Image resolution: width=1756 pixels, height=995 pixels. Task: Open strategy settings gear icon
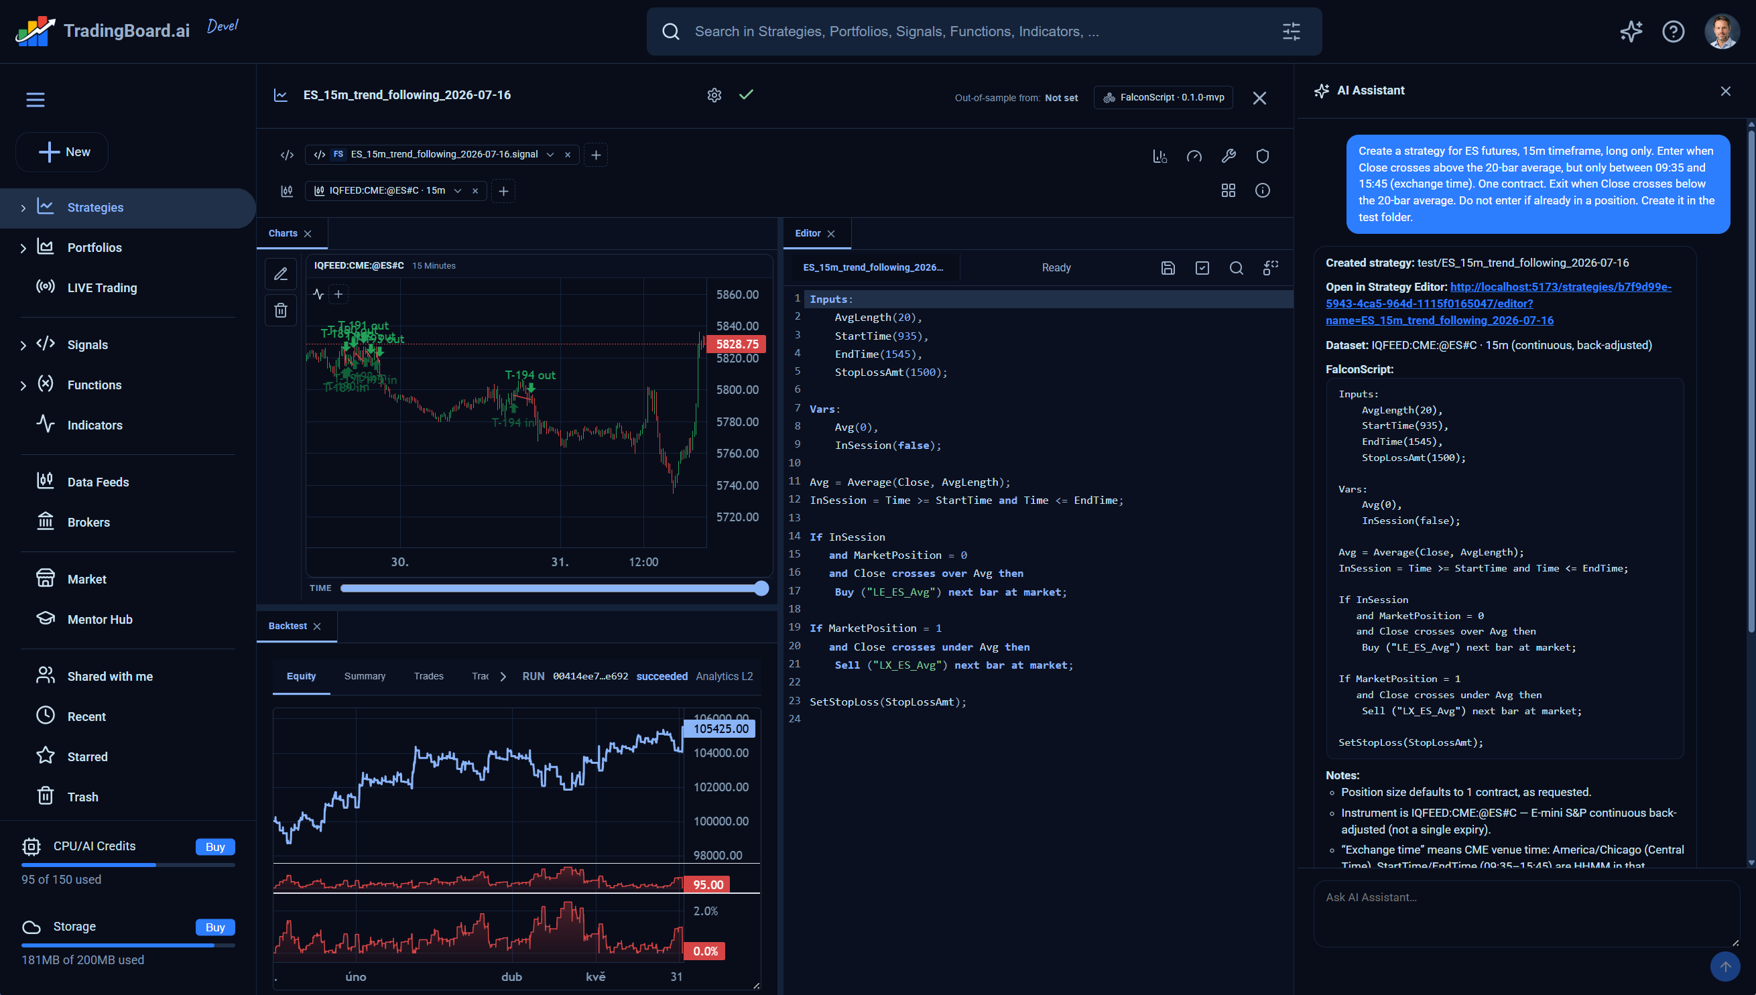(714, 95)
